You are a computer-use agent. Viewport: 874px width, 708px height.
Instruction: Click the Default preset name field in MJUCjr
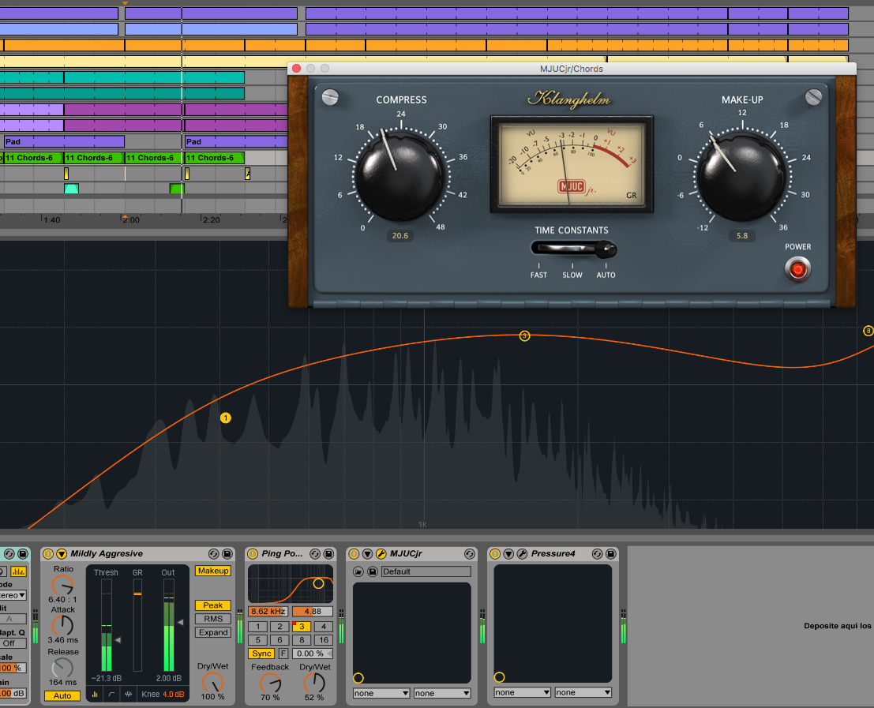pyautogui.click(x=426, y=571)
